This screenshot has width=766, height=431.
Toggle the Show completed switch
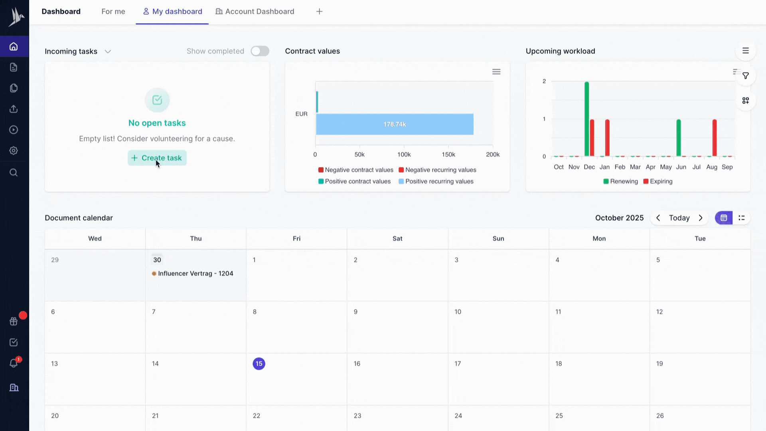point(260,51)
